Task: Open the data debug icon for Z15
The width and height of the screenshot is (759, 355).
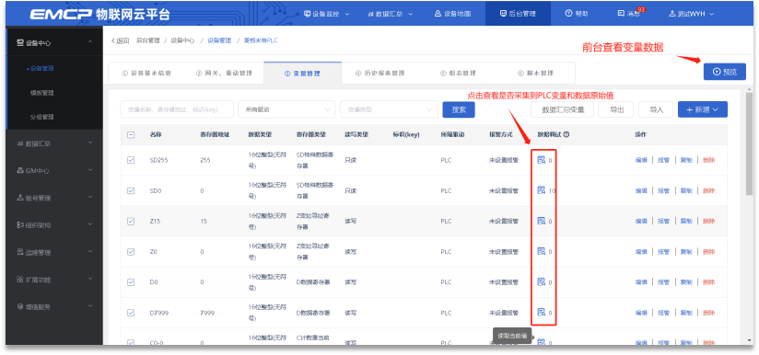Action: (542, 221)
